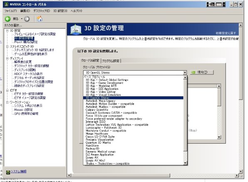The width and height of the screenshot is (248, 182).
Task: Select デスクトップのサイズと位置の調整 item
Action: pos(34,82)
